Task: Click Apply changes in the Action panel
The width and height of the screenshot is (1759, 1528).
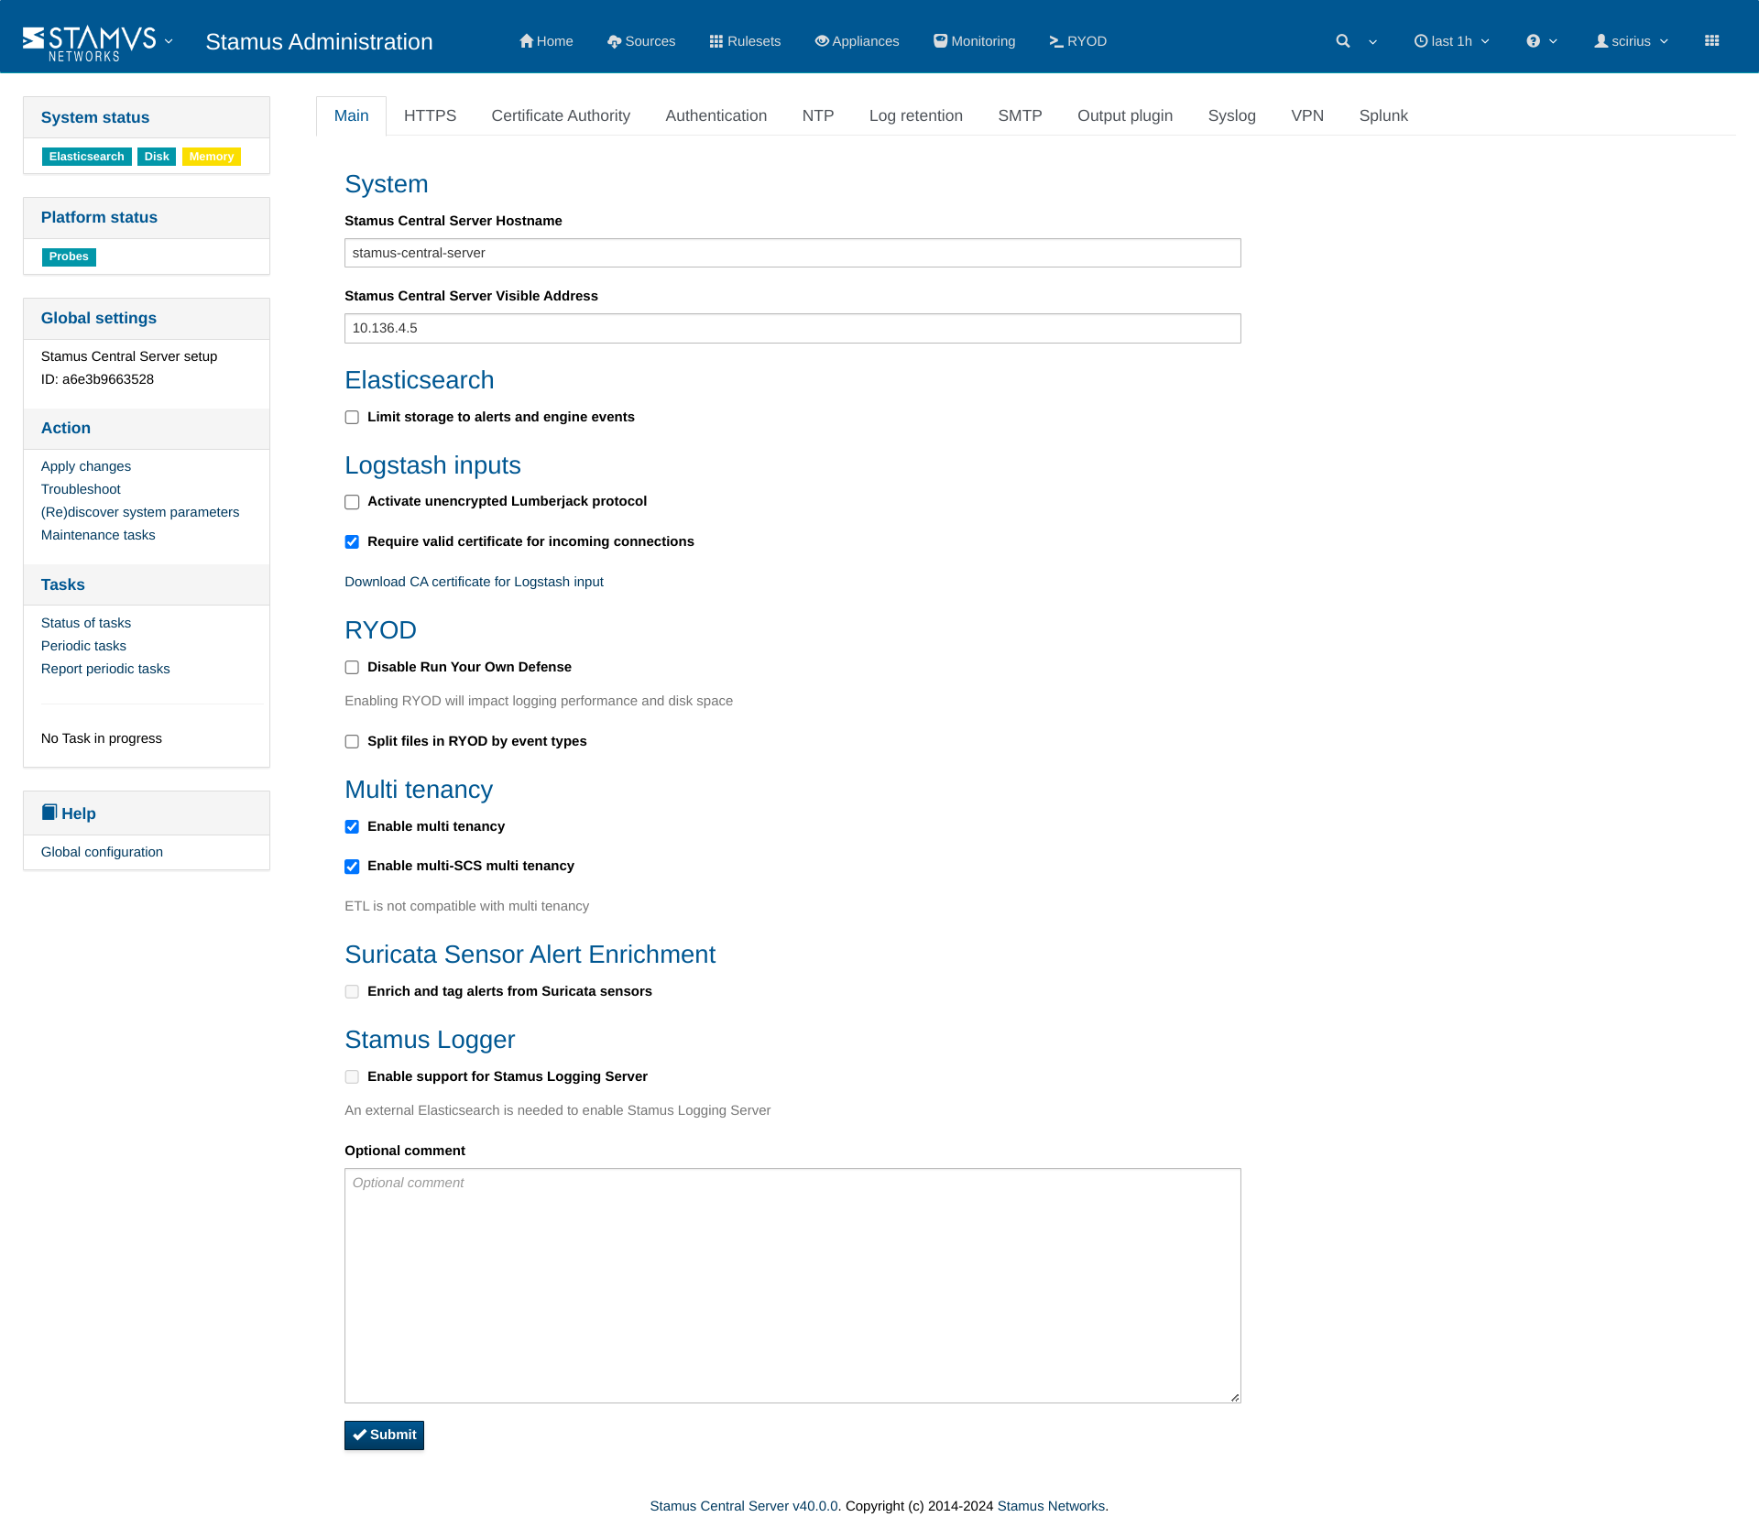Action: pos(85,466)
